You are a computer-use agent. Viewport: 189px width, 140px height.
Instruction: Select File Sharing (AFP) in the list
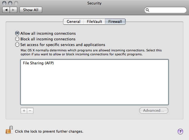click(x=38, y=63)
